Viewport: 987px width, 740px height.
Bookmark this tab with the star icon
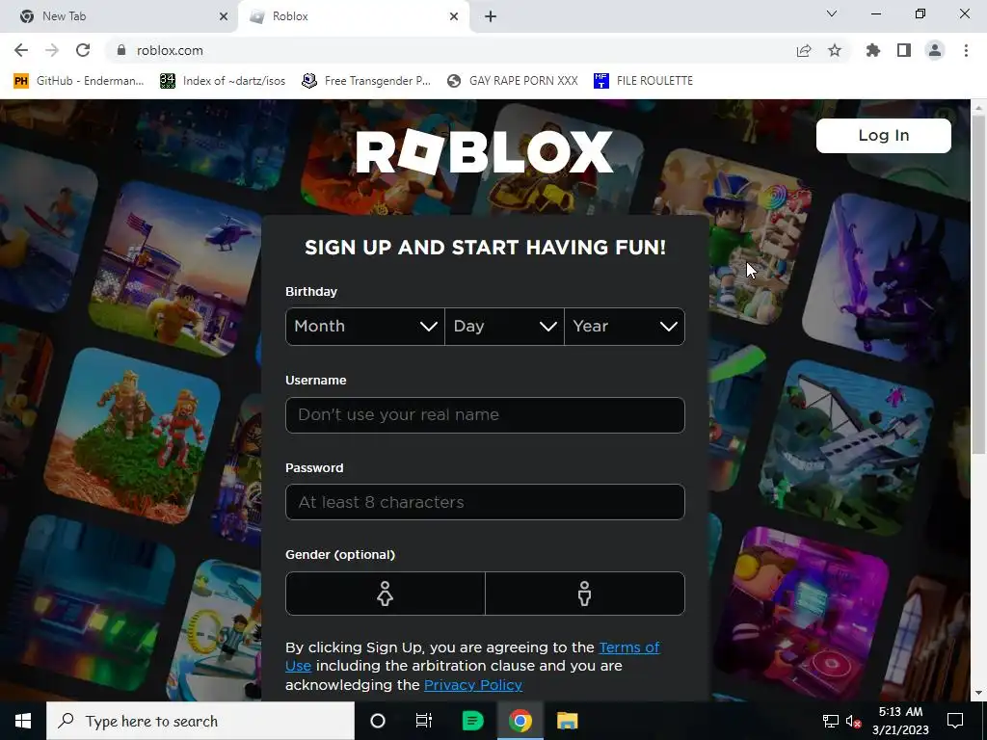[x=835, y=50]
